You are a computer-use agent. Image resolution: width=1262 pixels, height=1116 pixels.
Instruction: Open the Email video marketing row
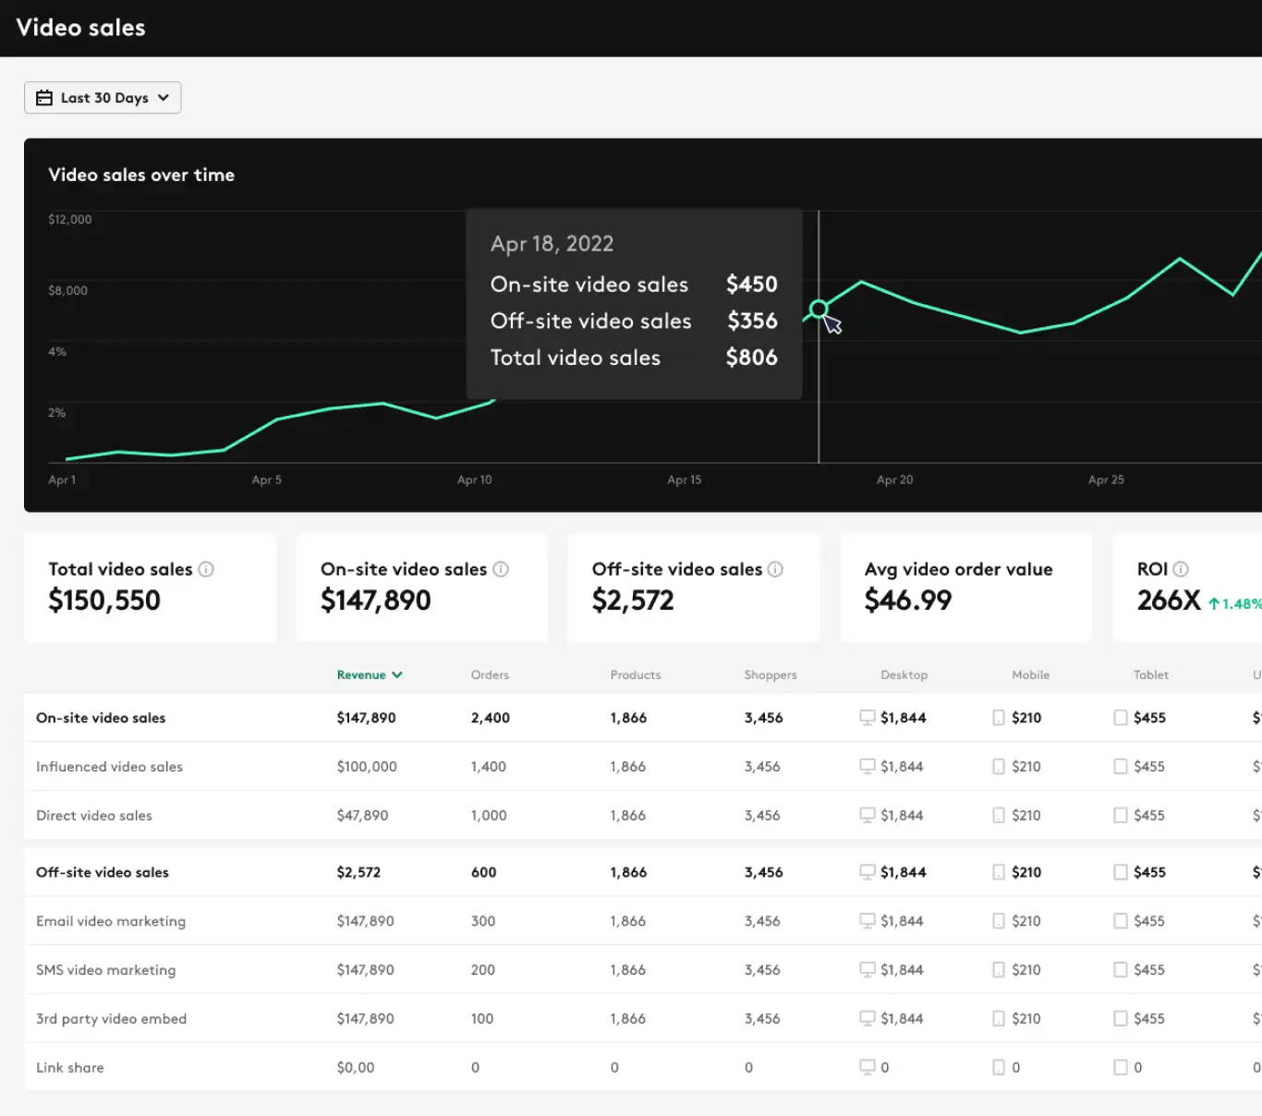(643, 921)
